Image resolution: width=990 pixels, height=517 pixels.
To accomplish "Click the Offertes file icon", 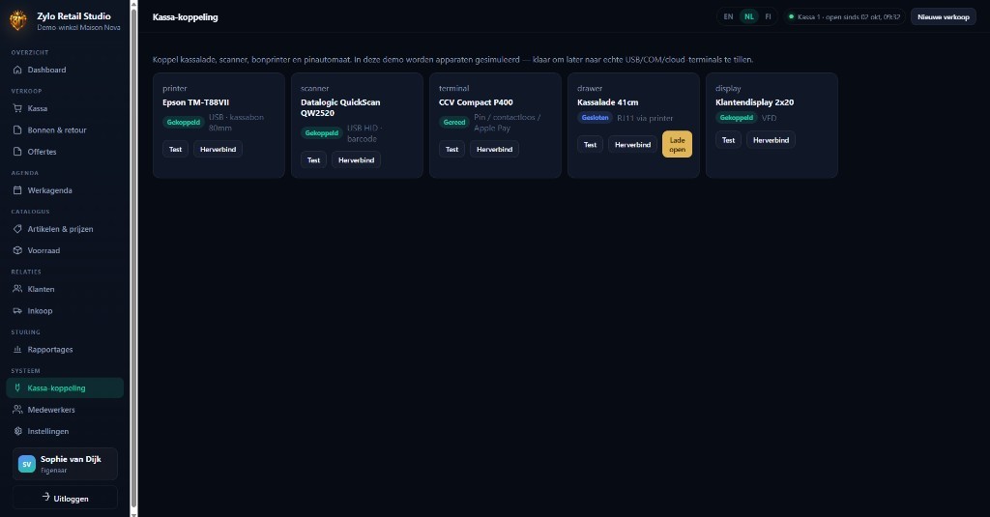I will pyautogui.click(x=17, y=152).
